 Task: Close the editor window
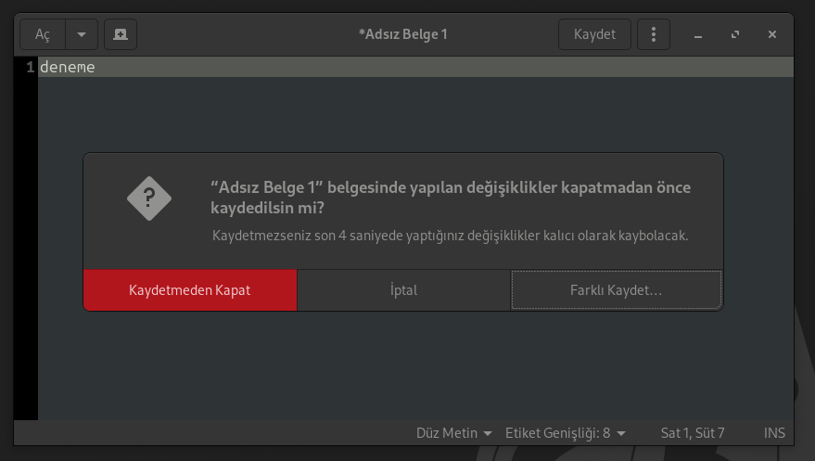772,34
